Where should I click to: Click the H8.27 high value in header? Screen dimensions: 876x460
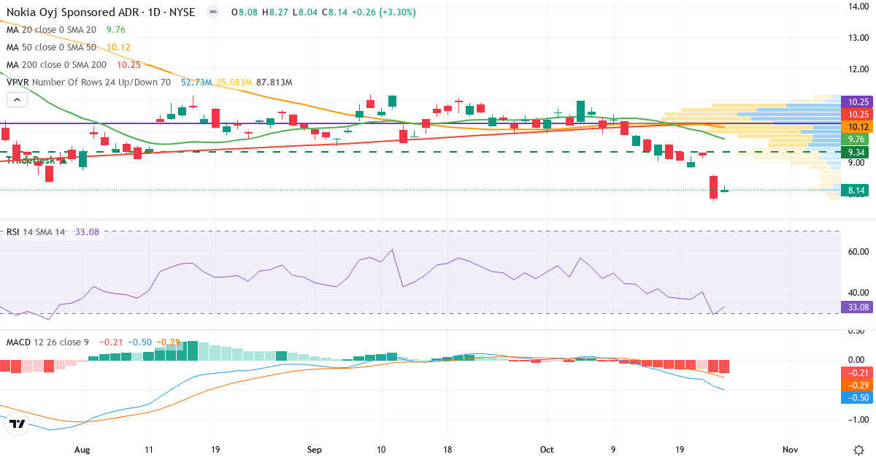pos(276,12)
